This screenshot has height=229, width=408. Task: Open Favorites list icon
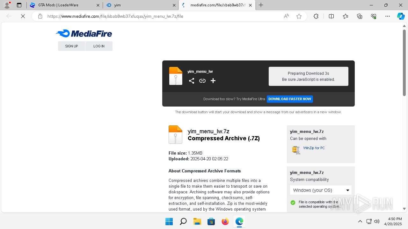click(x=346, y=16)
